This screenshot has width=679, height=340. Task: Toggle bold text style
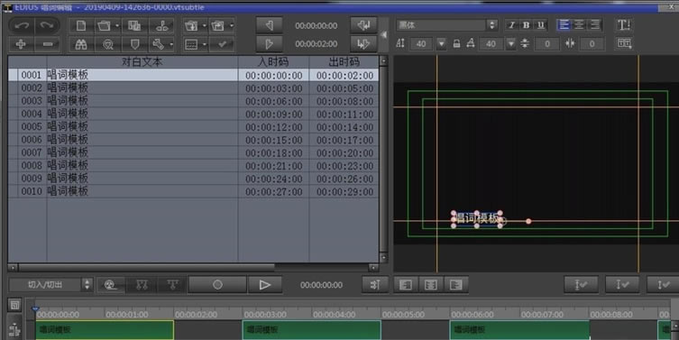pyautogui.click(x=526, y=25)
